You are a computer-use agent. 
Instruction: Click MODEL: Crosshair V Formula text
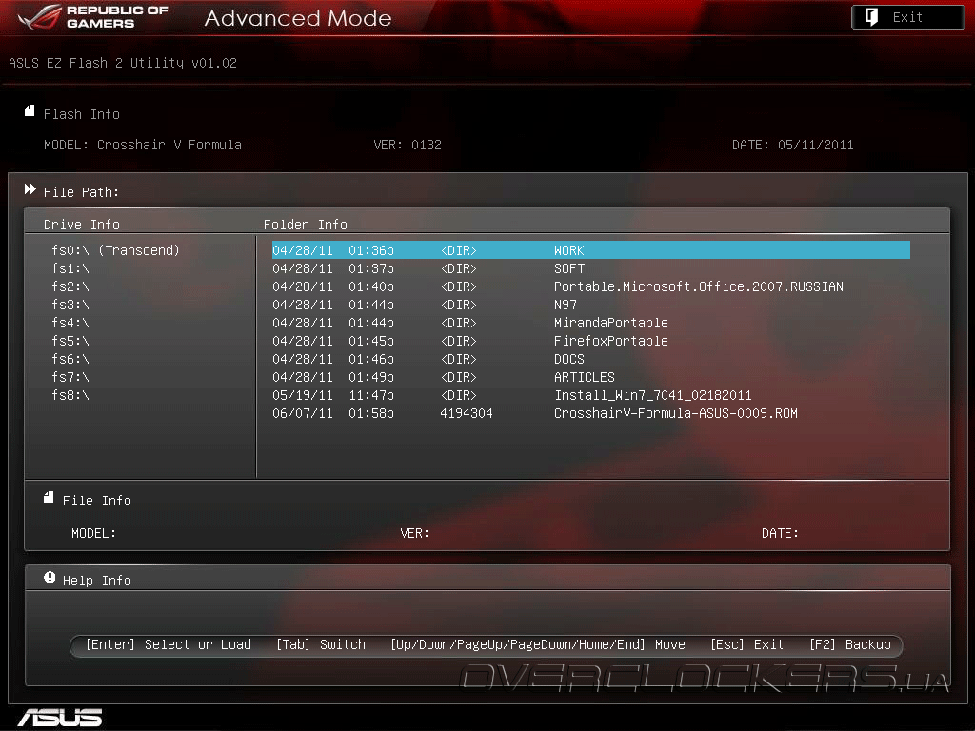pos(143,145)
